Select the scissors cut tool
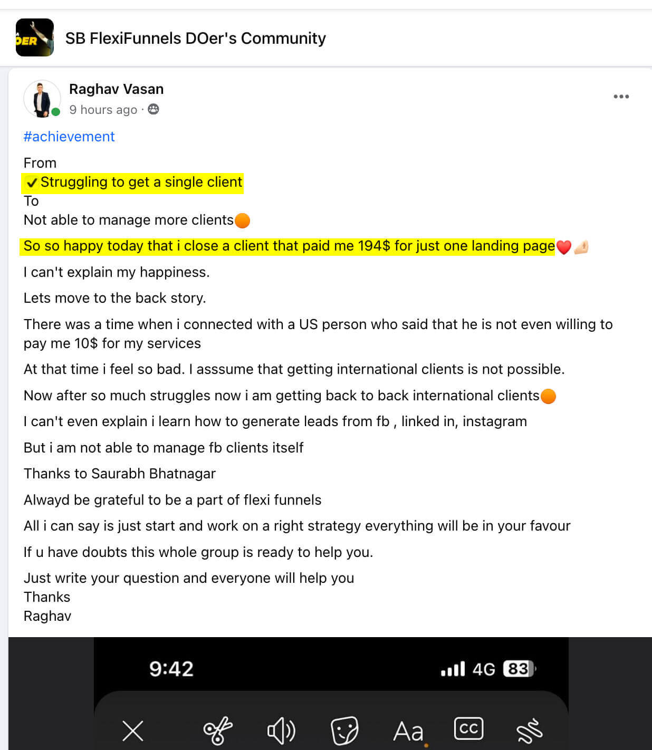This screenshot has width=652, height=750. tap(217, 730)
